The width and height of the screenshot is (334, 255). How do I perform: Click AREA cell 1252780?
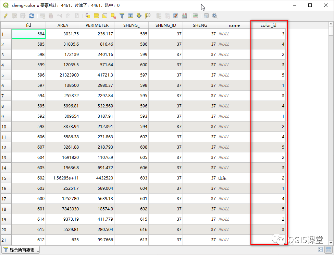[x=63, y=199]
